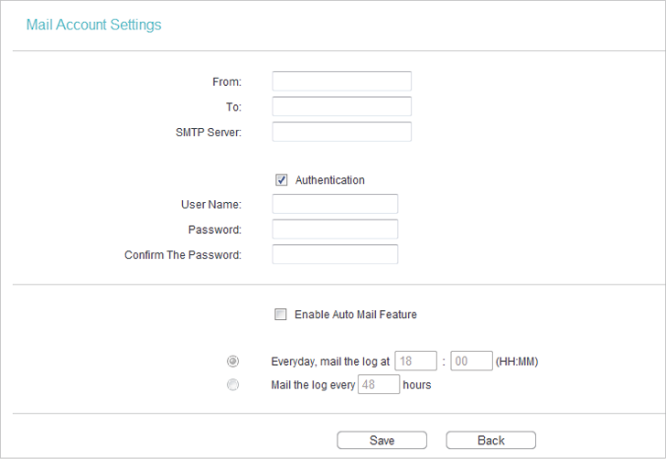Click the Authentication label text
The width and height of the screenshot is (666, 459).
tap(330, 180)
